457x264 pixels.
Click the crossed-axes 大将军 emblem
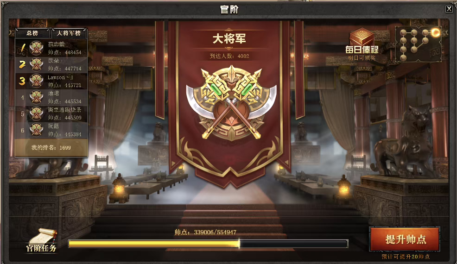(231, 102)
